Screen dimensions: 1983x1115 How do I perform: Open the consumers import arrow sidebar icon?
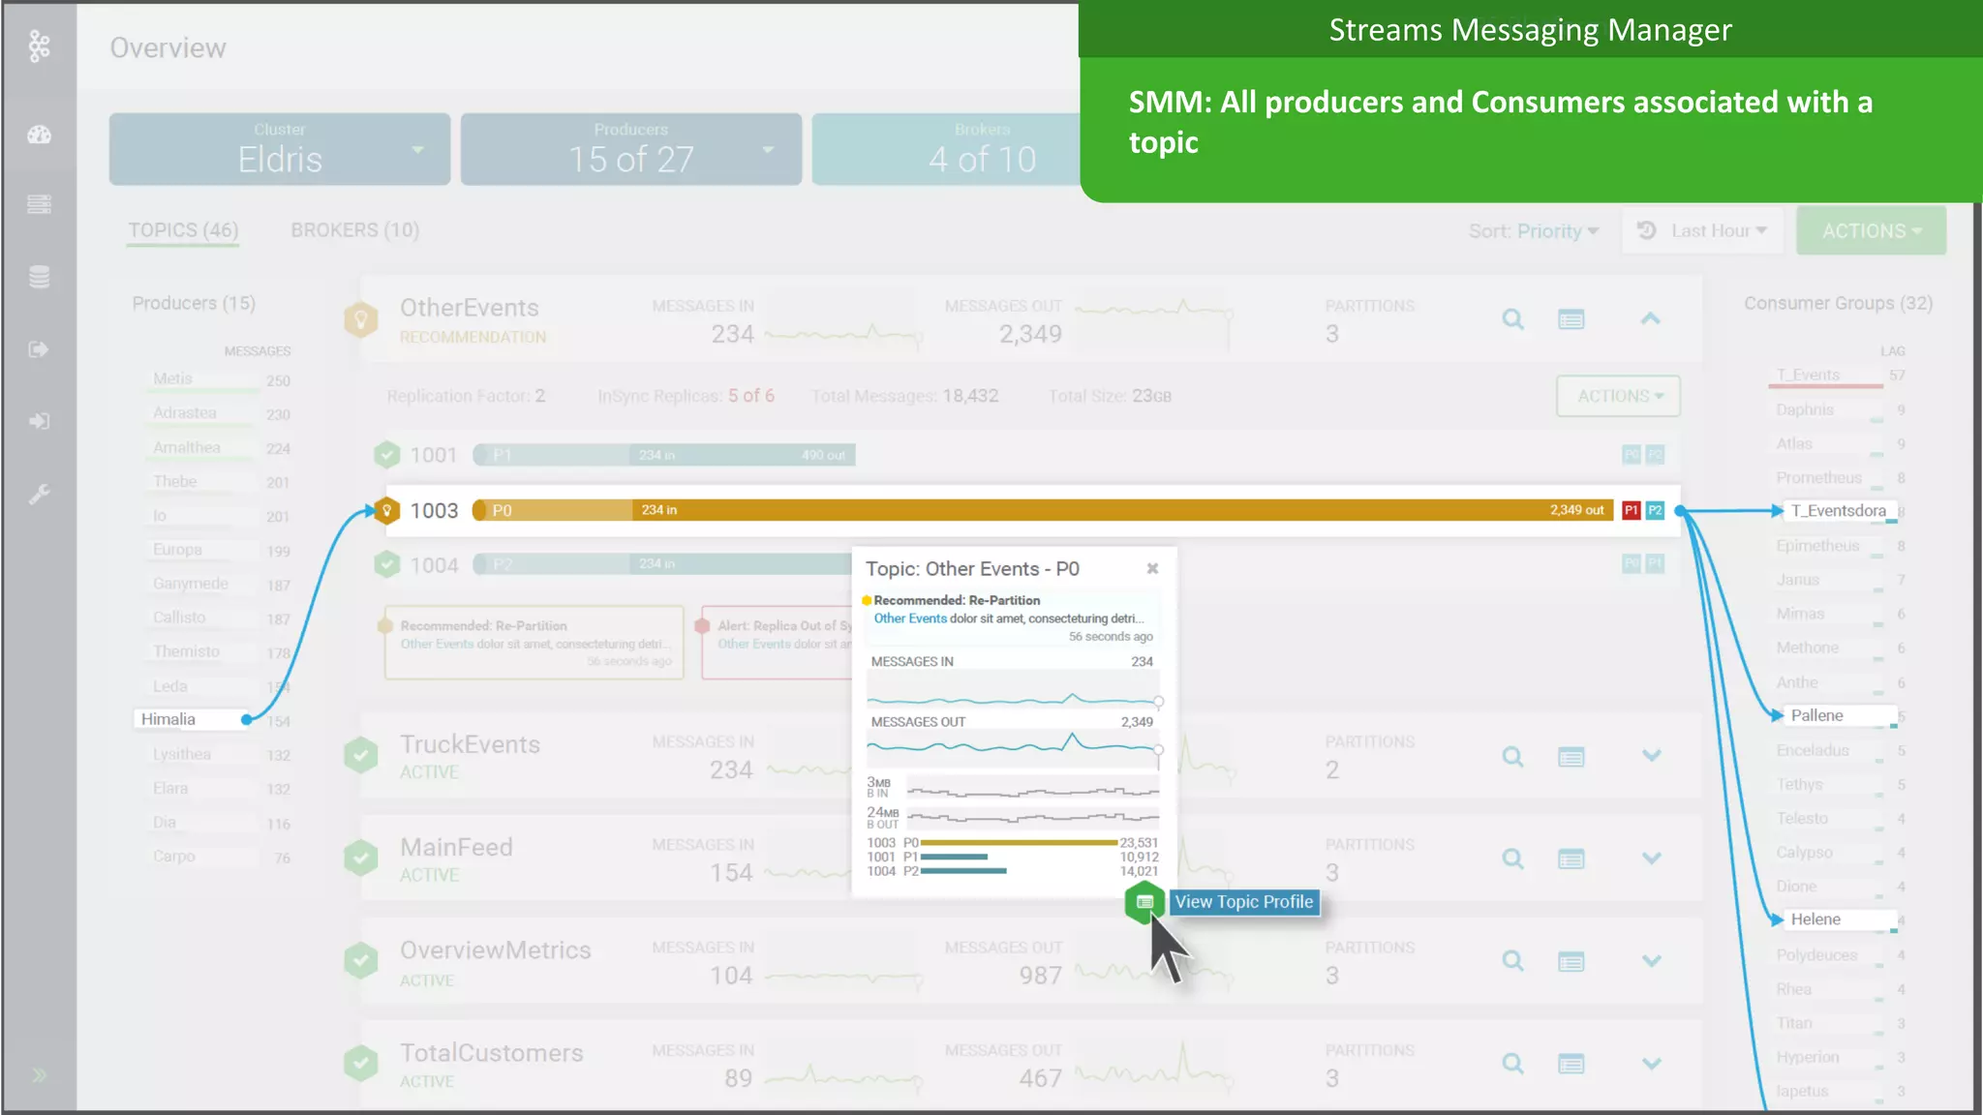39,421
